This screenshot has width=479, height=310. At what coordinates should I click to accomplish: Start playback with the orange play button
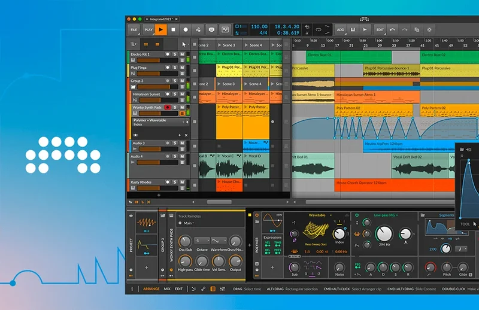[160, 30]
